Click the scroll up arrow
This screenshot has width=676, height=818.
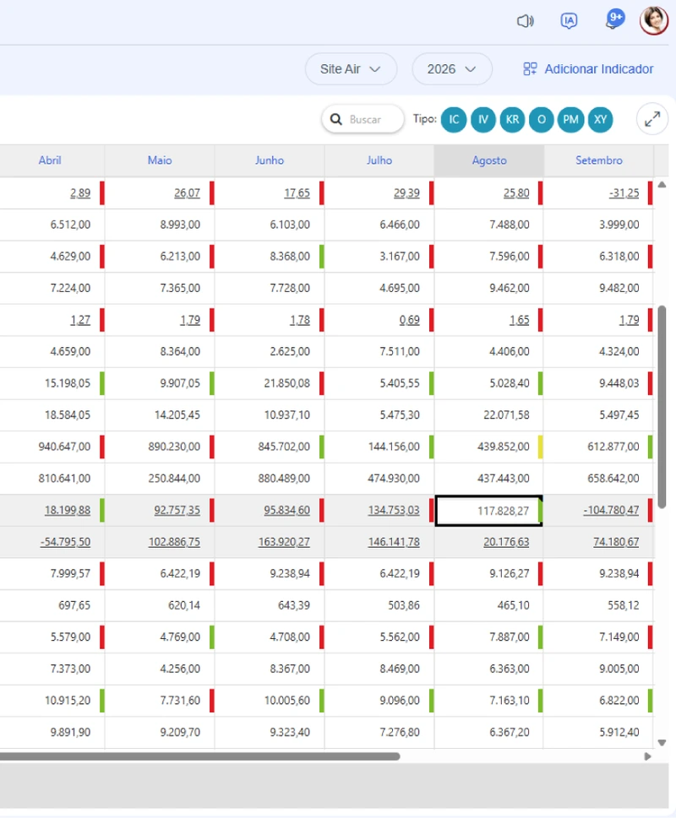pyautogui.click(x=662, y=185)
